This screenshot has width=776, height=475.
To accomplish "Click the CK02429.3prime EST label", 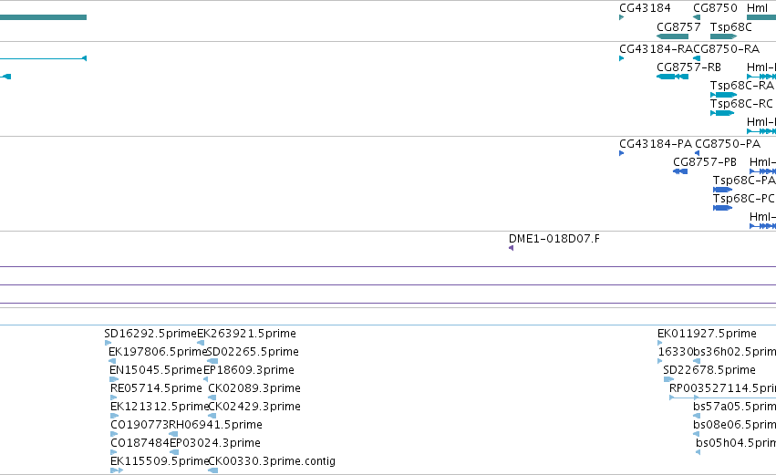I will click(x=254, y=407).
